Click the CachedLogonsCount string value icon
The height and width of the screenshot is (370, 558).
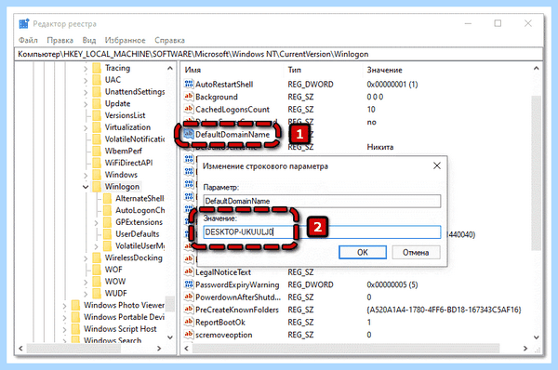click(x=189, y=109)
